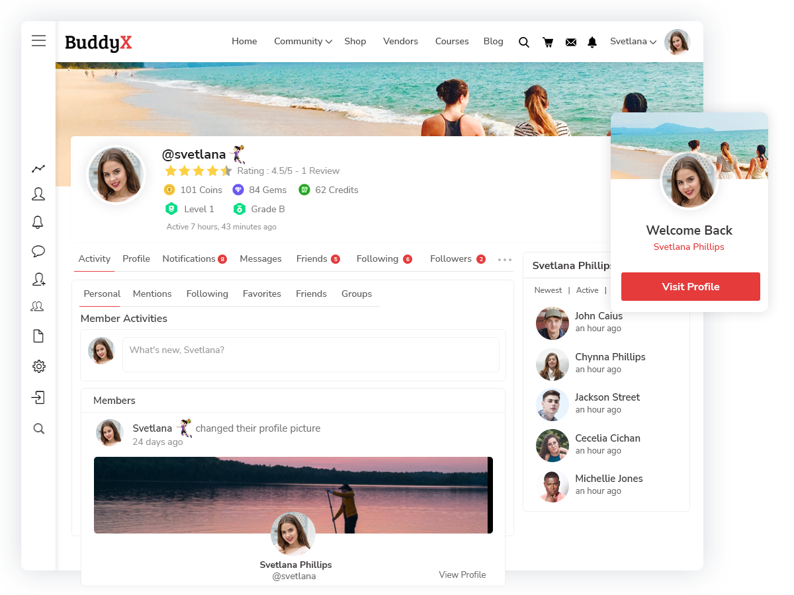
Task: Open settings via the gear sidebar icon
Action: 38,366
